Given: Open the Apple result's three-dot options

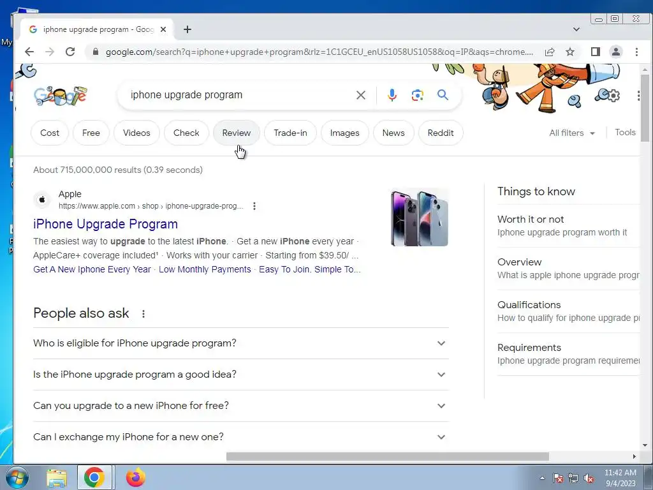Looking at the screenshot, I should [x=254, y=206].
